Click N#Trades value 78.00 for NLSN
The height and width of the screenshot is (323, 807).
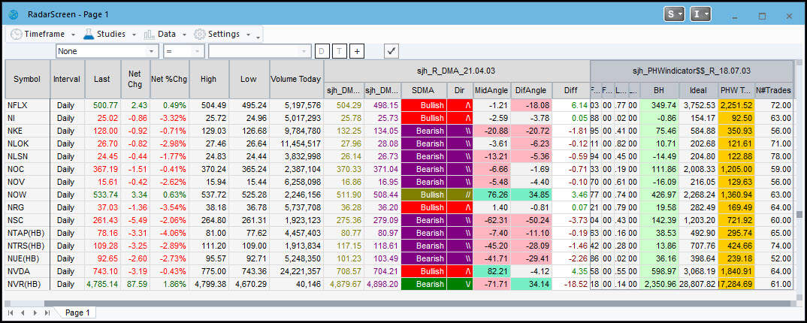pos(774,156)
